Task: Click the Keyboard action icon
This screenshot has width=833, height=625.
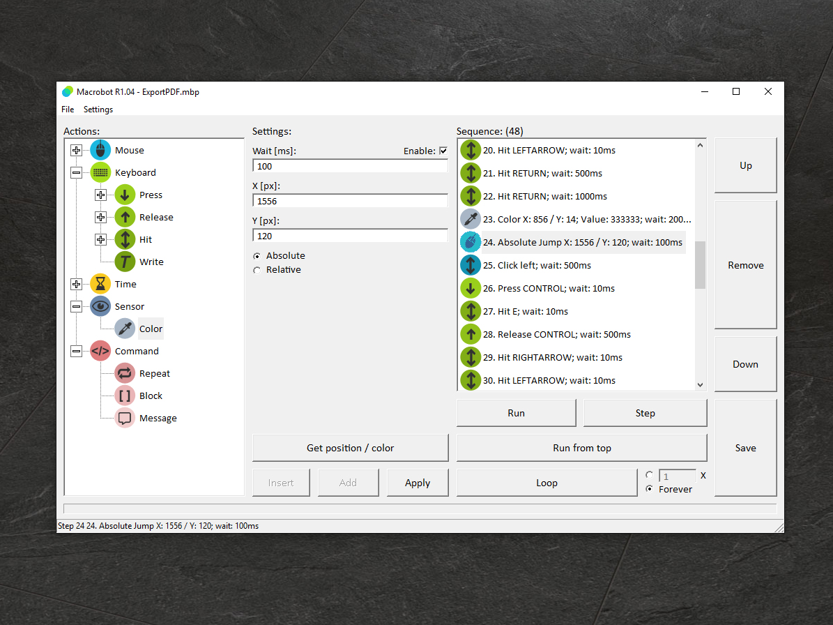Action: (x=100, y=172)
